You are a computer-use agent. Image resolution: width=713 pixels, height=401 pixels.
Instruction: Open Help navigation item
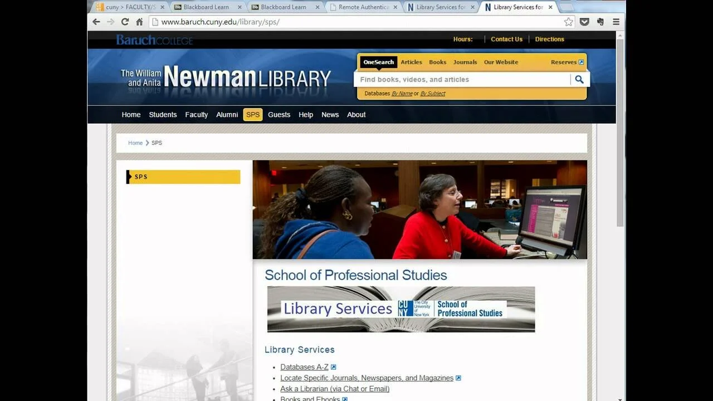click(x=306, y=115)
